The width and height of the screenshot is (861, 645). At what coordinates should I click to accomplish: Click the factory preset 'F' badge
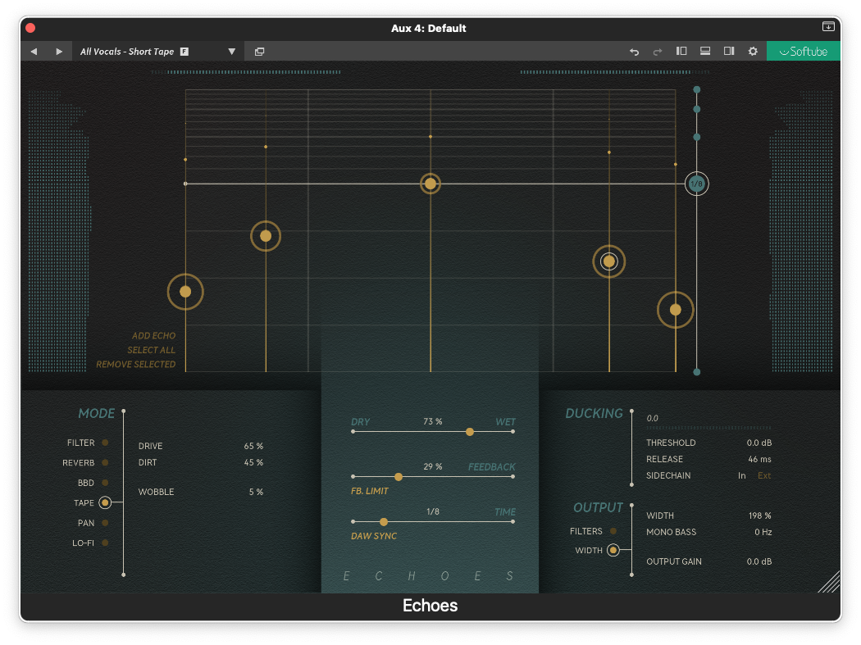pyautogui.click(x=184, y=52)
